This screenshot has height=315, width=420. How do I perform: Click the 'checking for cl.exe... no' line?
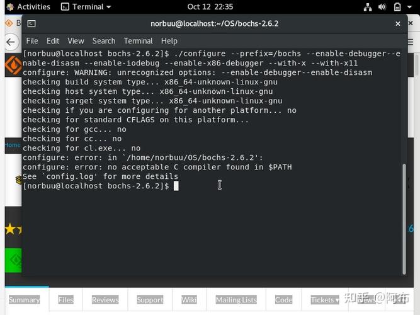click(x=82, y=148)
